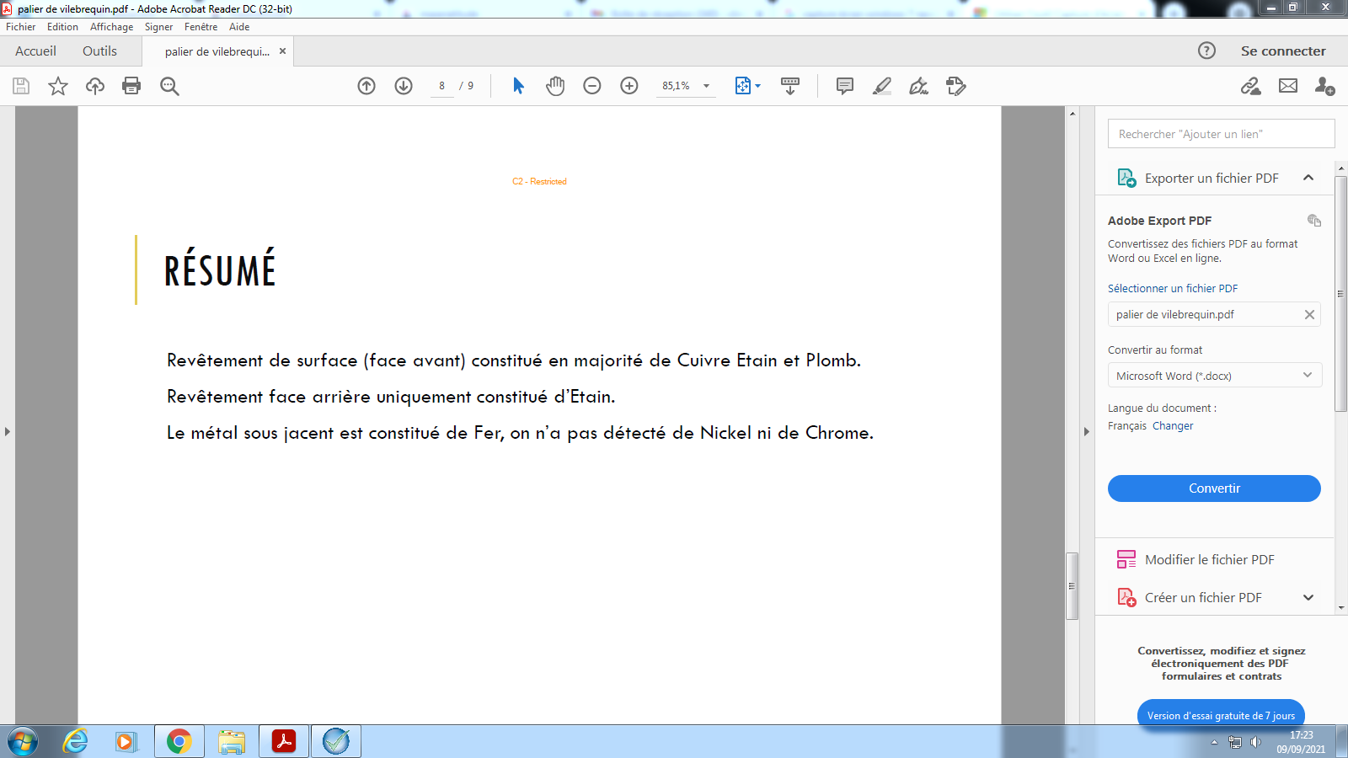Viewport: 1348px width, 758px height.
Task: Add the document to starred favorites
Action: point(58,86)
